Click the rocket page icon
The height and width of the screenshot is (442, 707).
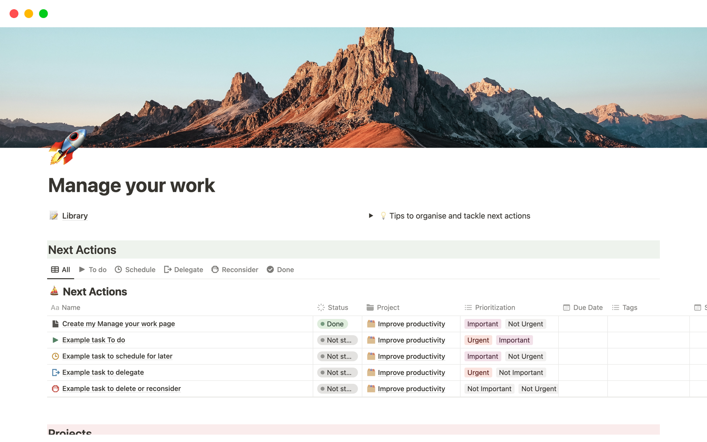coord(67,147)
